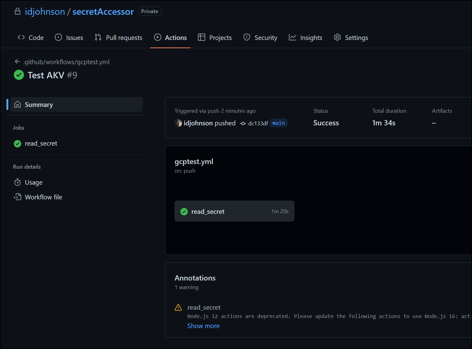Click the Artifacts column label

tap(442, 111)
